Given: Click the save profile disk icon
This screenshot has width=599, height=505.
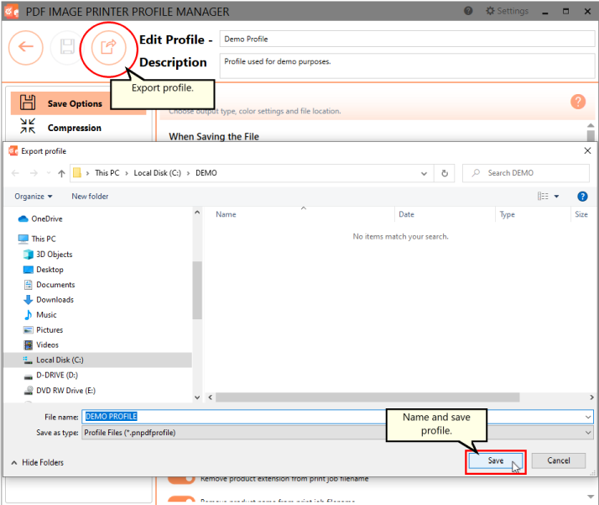Looking at the screenshot, I should 67,47.
